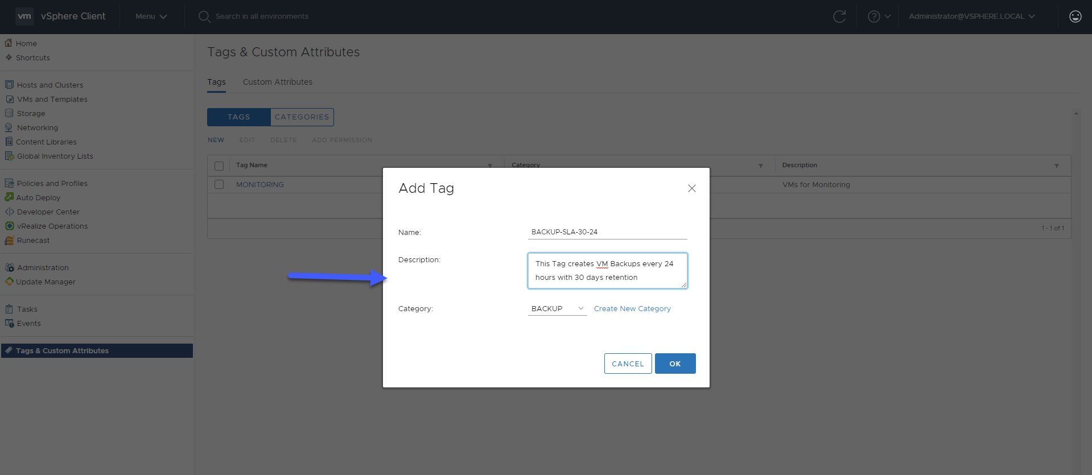Click the VMs for Monitoring description cell
Image resolution: width=1092 pixels, height=475 pixels.
(816, 184)
